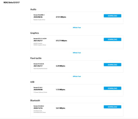
Task: Click the 2020/08/26 Audio release date
Action: click(38, 17)
